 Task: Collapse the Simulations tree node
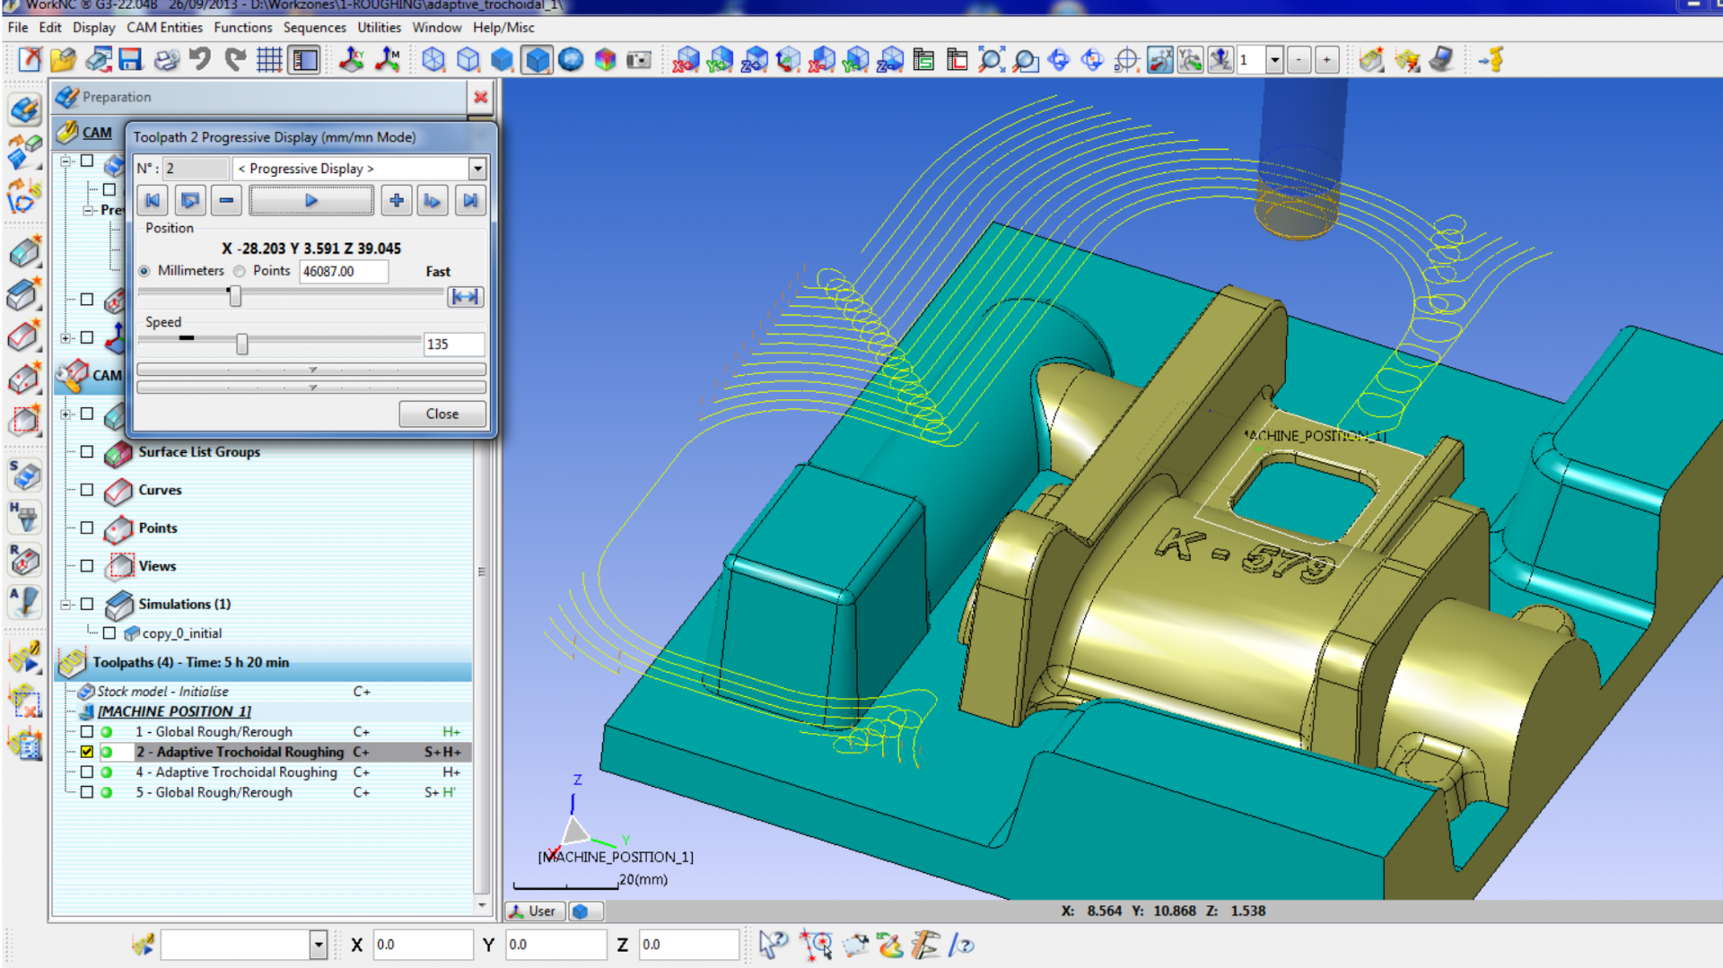[66, 605]
